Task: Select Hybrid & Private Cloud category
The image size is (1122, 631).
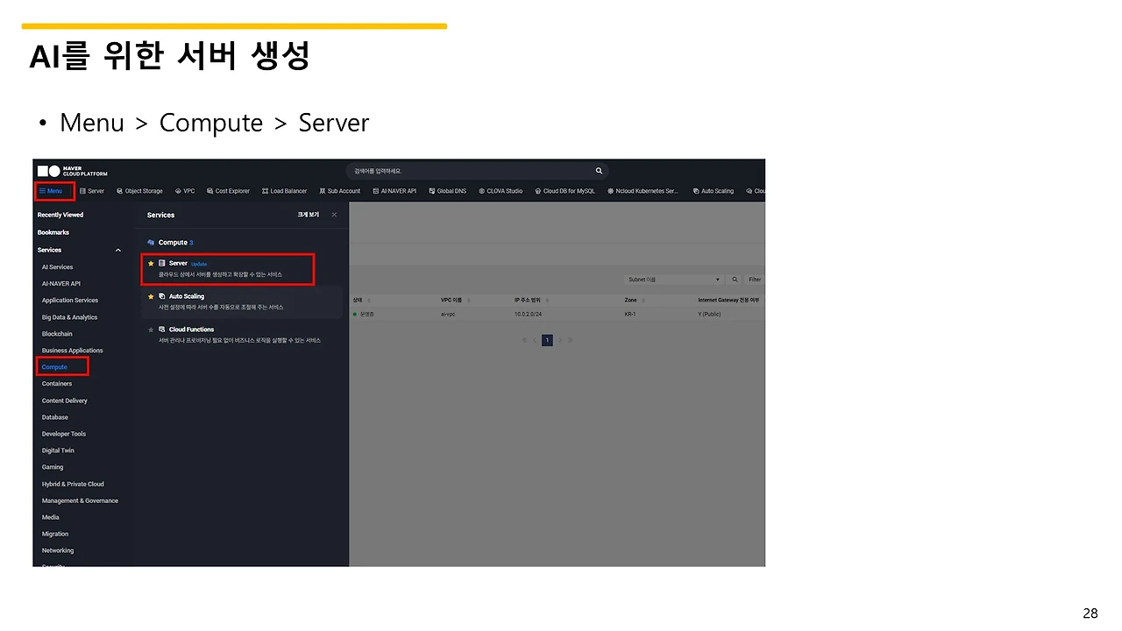Action: pyautogui.click(x=73, y=484)
